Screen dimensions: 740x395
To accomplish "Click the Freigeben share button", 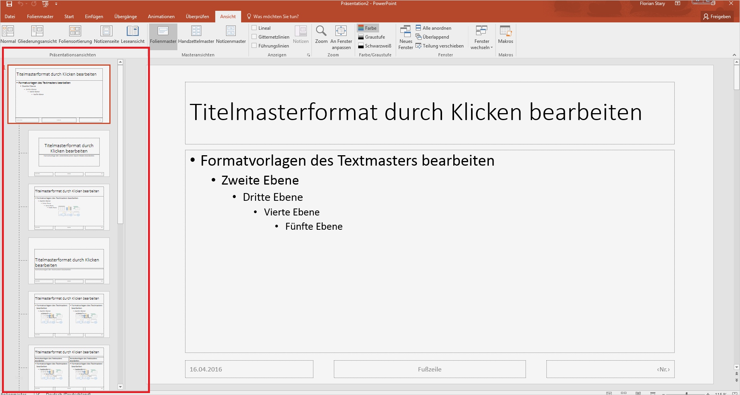I will coord(717,17).
